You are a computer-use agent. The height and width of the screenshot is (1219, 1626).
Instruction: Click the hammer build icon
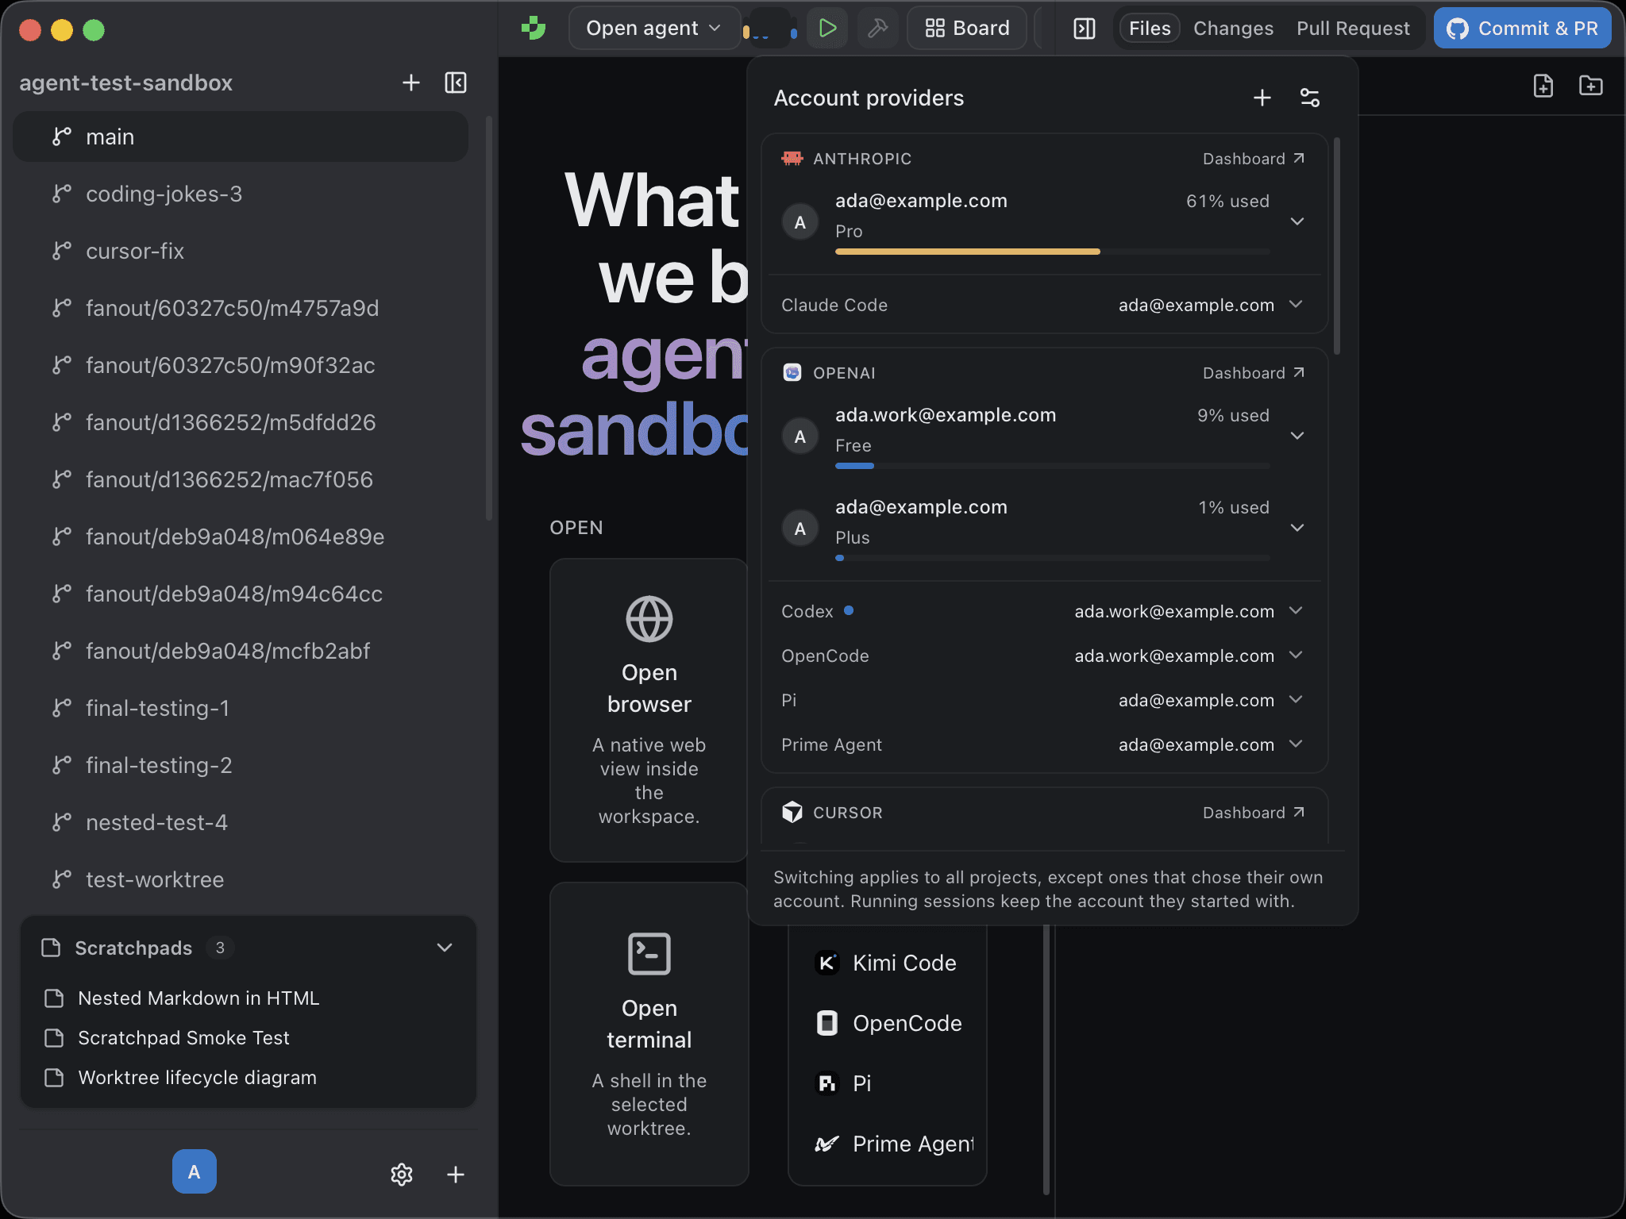[877, 29]
